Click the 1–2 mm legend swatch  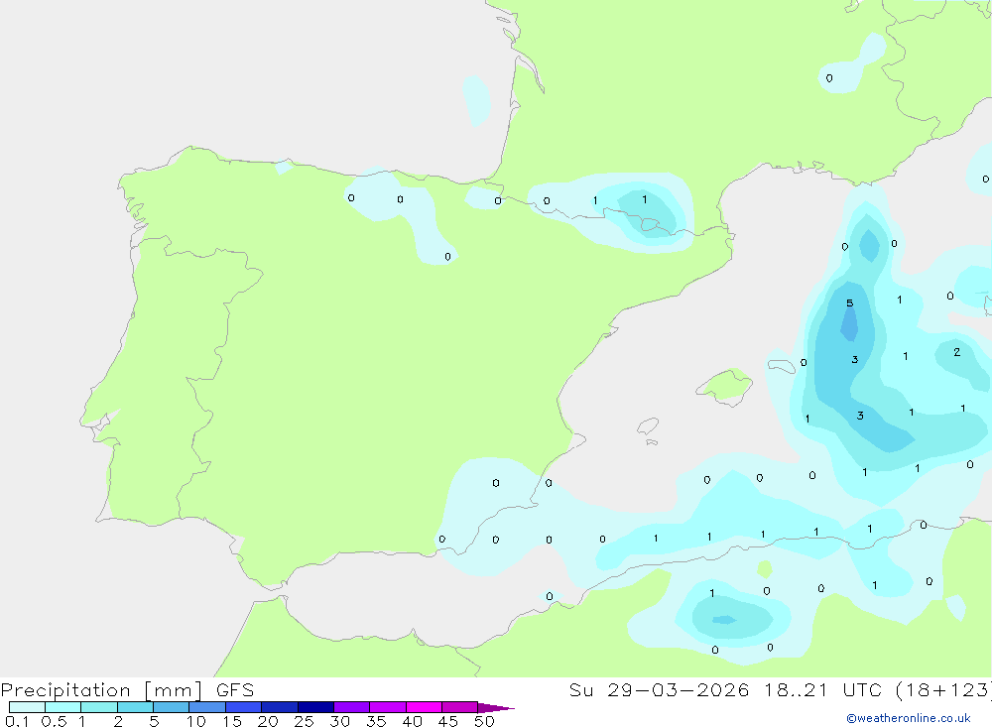[x=99, y=707]
